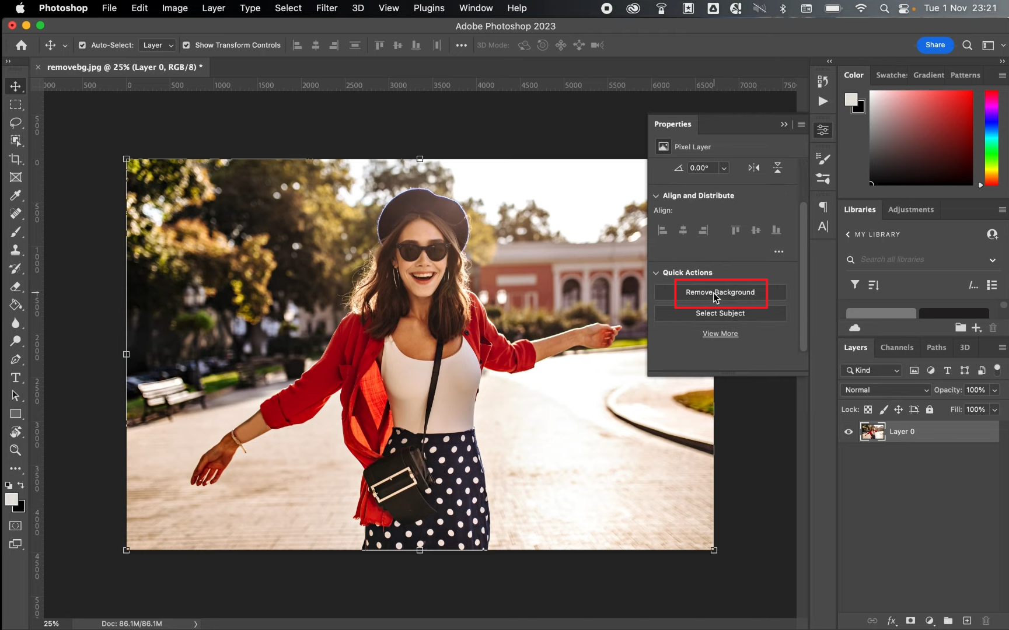Uncheck Auto-Select in the options bar
Screen dimensions: 1009x630
(83, 45)
